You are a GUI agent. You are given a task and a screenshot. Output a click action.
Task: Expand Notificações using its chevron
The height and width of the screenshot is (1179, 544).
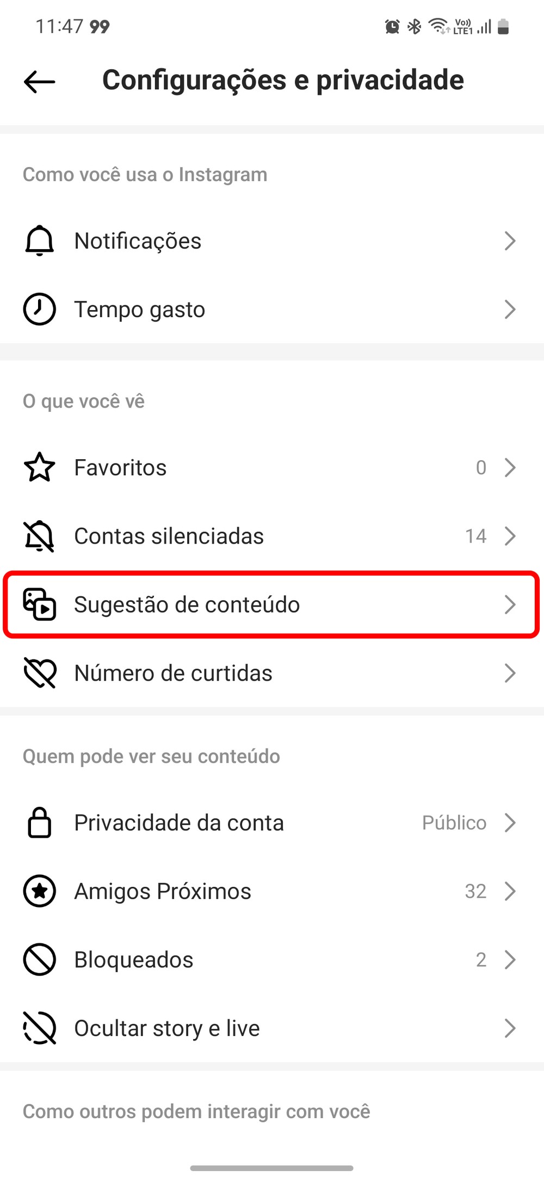pyautogui.click(x=510, y=240)
